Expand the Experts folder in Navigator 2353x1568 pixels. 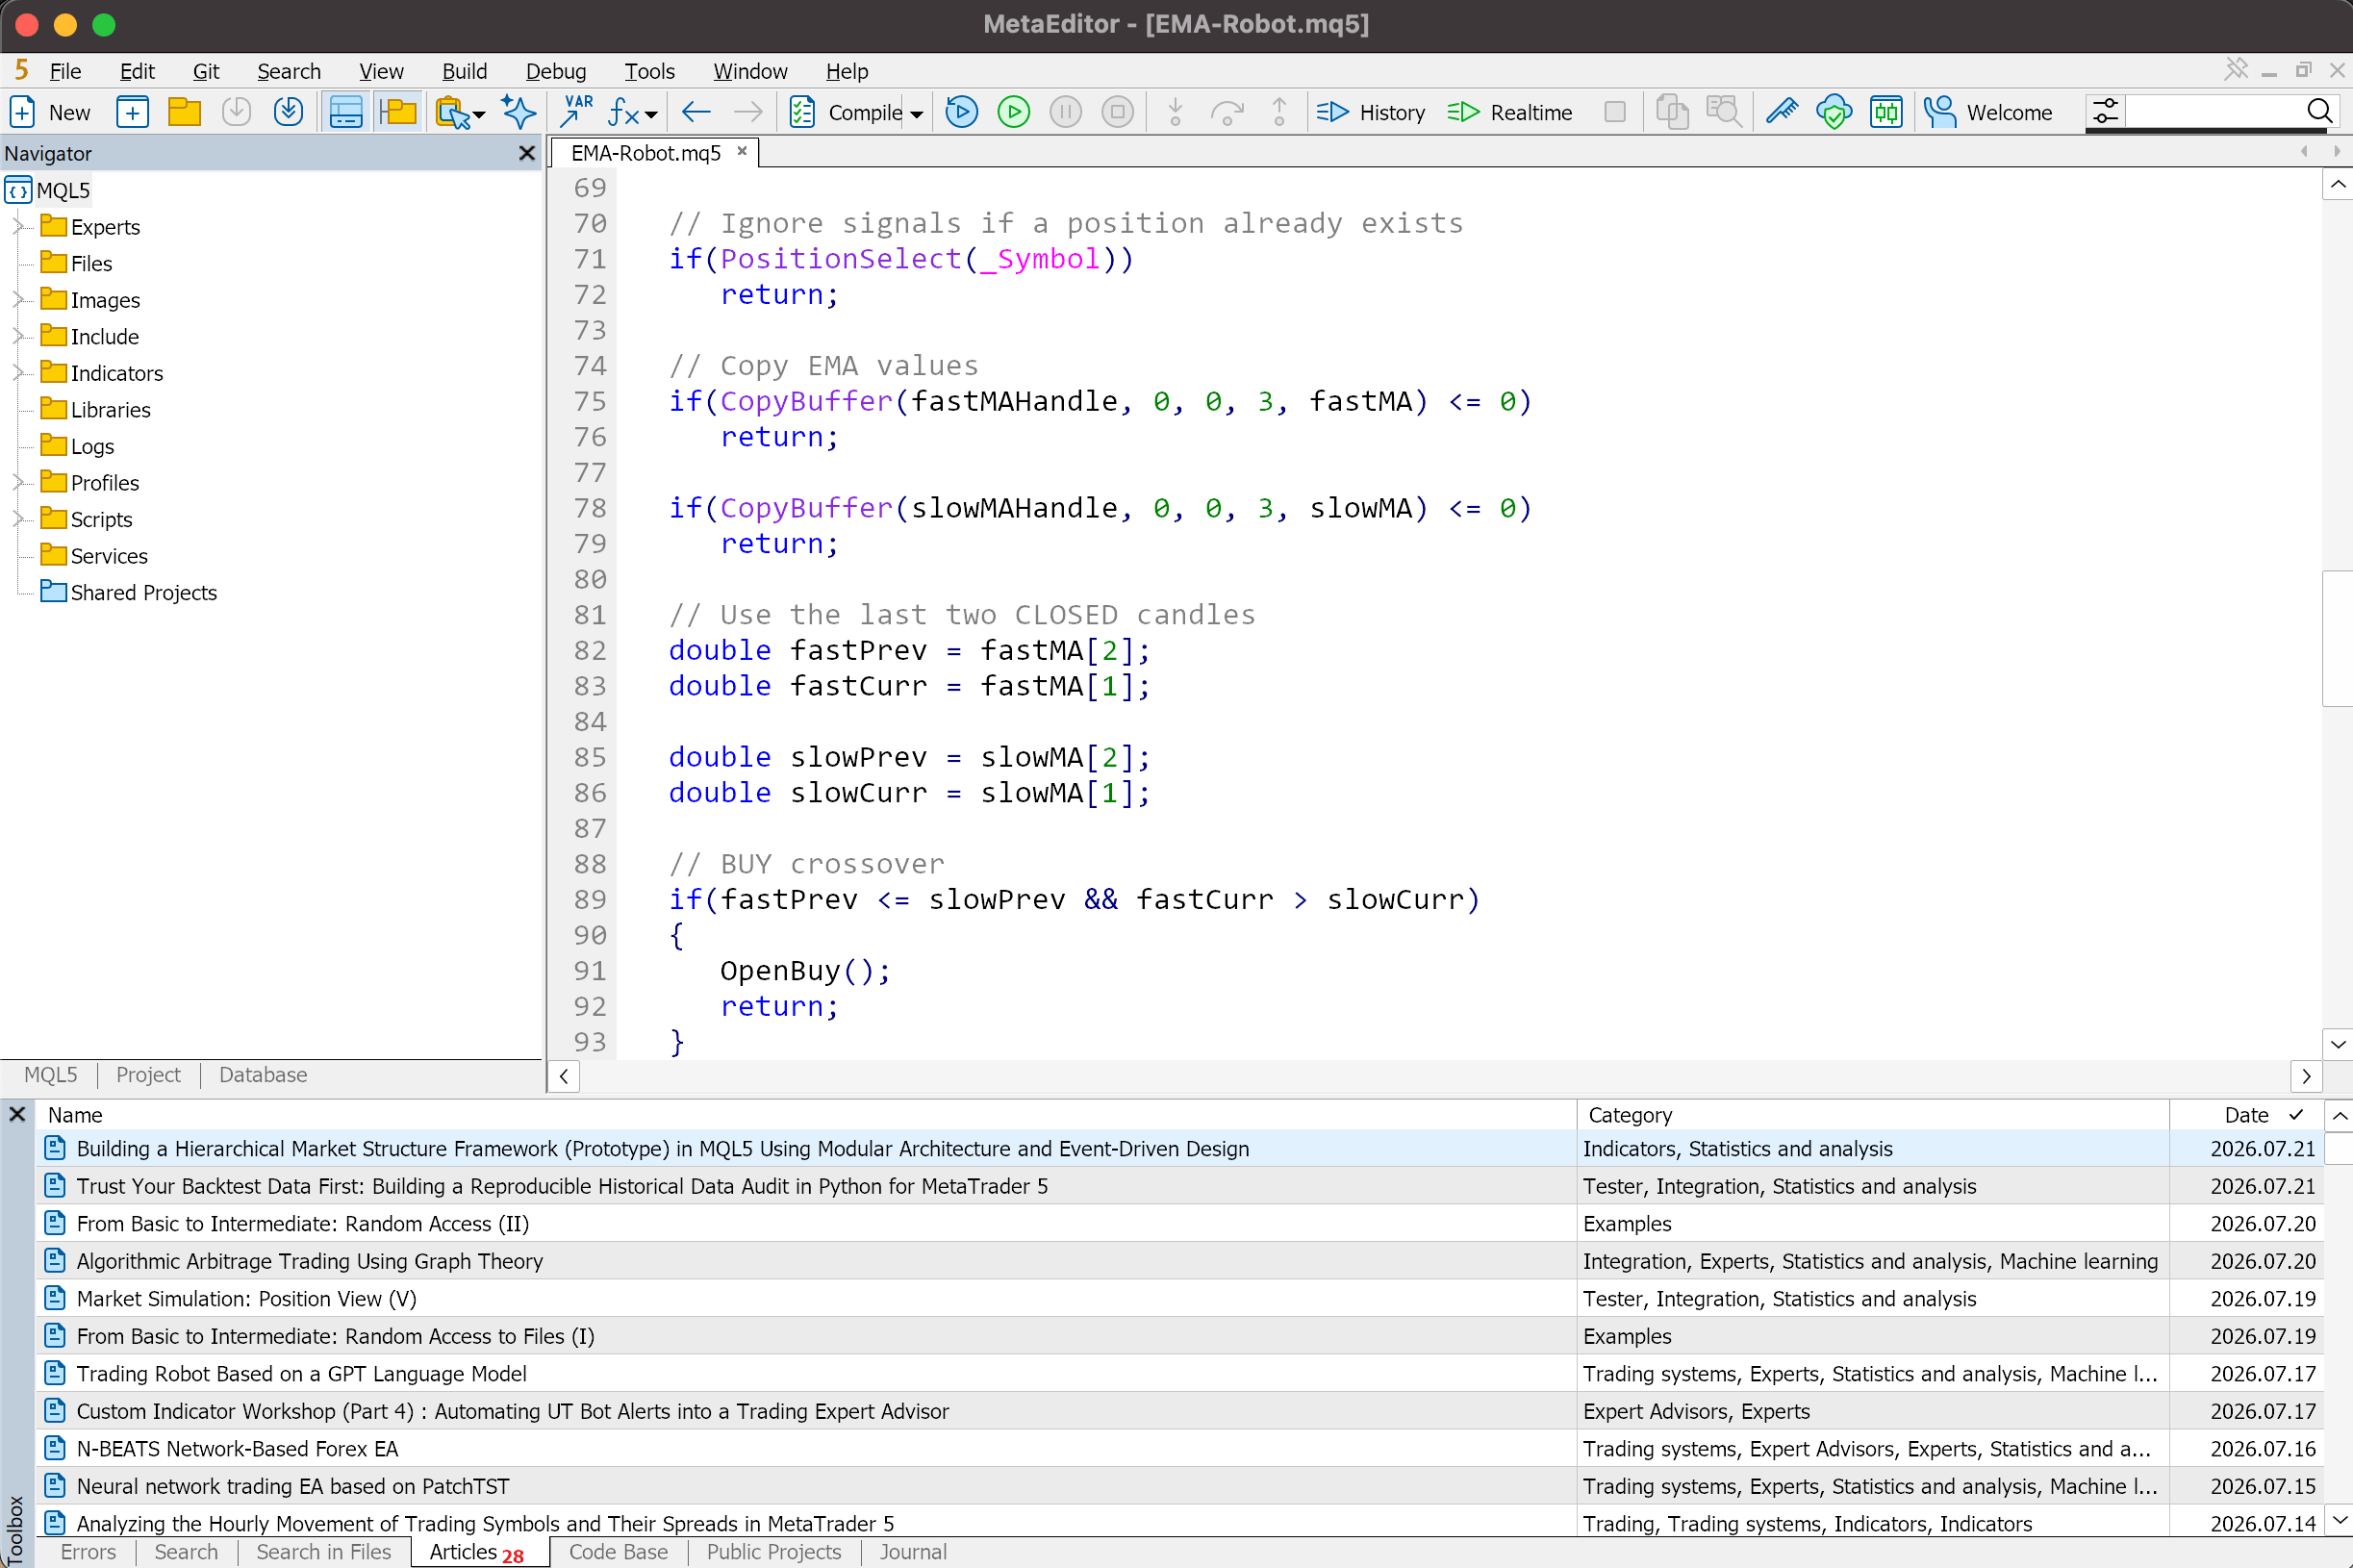tap(17, 227)
